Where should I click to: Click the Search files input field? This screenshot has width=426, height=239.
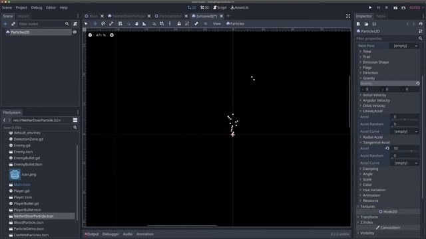(x=37, y=127)
